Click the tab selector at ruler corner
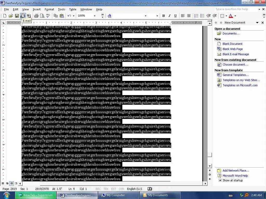Image resolution: width=266 pixels, height=199 pixels. [x=3, y=23]
